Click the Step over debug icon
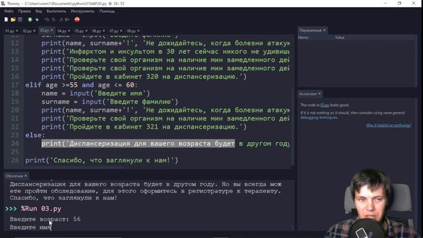The image size is (423, 238). coord(47,19)
